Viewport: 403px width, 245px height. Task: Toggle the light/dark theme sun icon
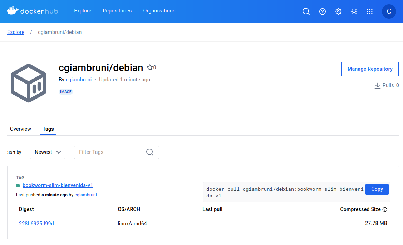click(x=354, y=11)
